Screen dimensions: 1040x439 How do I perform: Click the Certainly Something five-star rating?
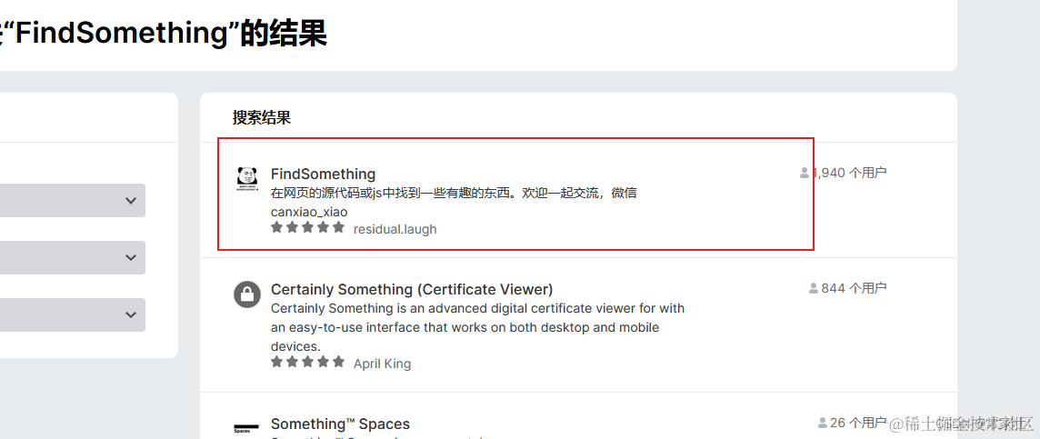pos(308,362)
